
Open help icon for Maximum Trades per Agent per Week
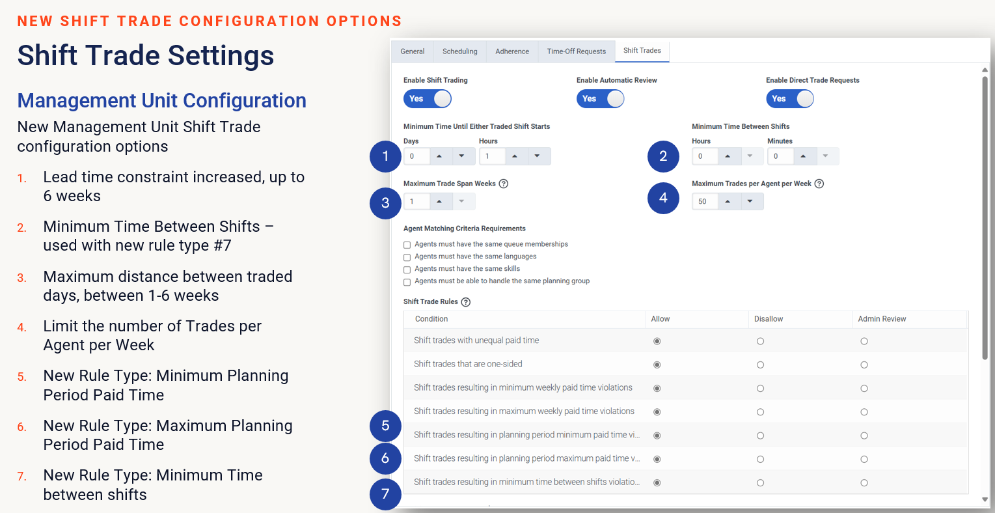(819, 184)
